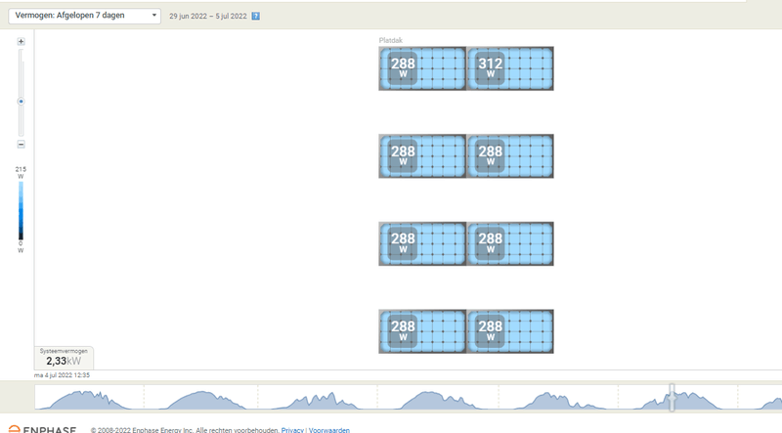Click the 29 jun 2022 – 5 jul 2022 date text

pyautogui.click(x=208, y=16)
